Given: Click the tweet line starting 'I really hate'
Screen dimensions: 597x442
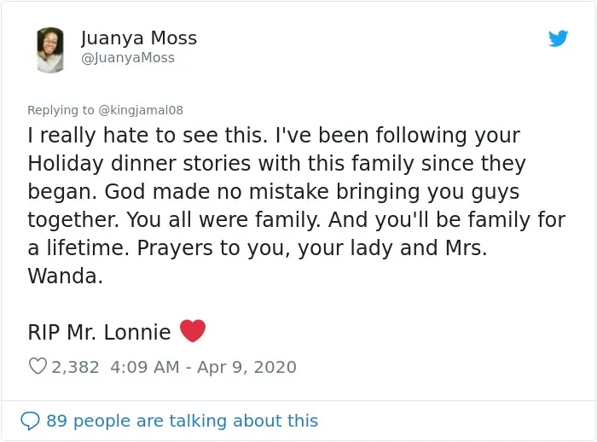Looking at the screenshot, I should (x=274, y=136).
